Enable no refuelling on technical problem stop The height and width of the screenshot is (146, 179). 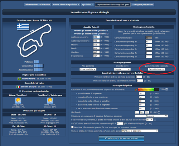click(x=72, y=127)
